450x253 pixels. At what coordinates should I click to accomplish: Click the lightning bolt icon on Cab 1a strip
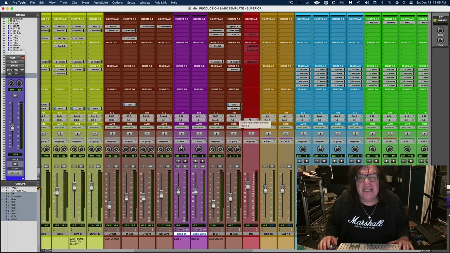click(268, 134)
